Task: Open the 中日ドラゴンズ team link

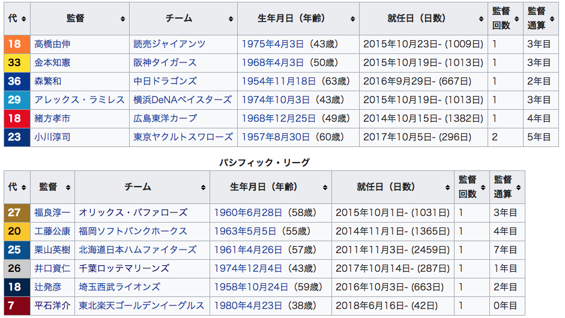Action: [165, 81]
